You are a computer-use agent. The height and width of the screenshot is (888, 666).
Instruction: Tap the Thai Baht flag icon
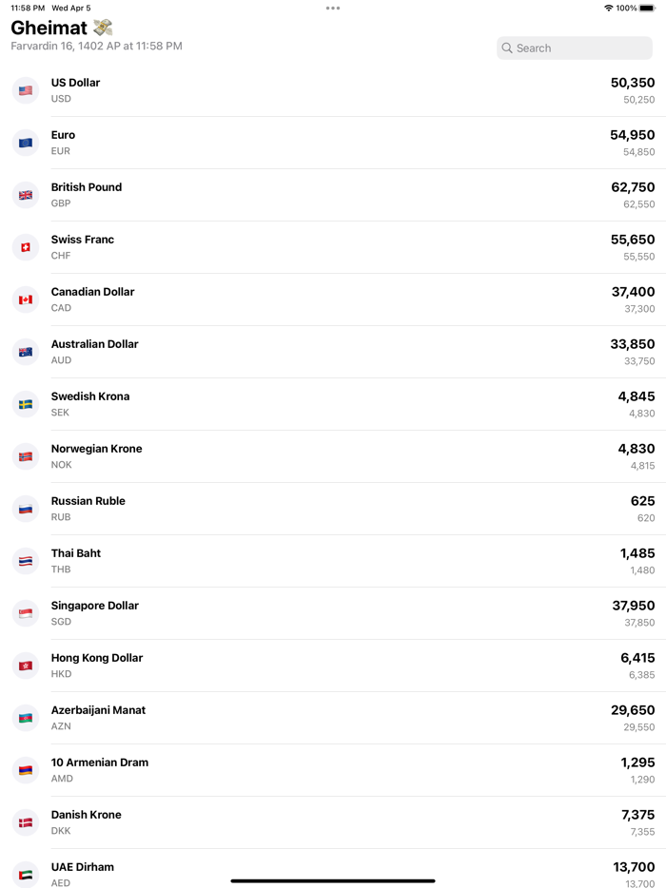click(x=26, y=561)
